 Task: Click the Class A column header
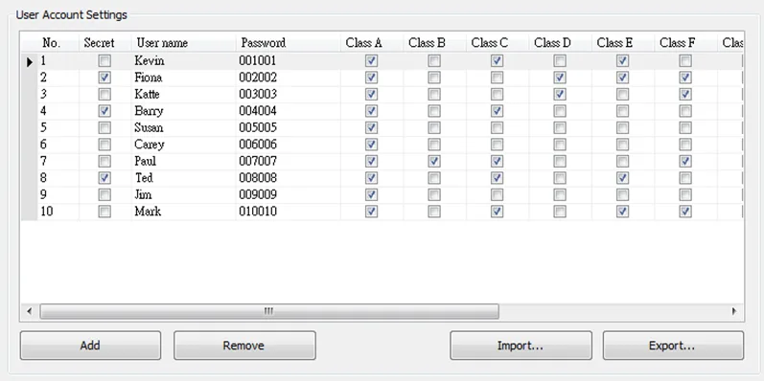372,43
